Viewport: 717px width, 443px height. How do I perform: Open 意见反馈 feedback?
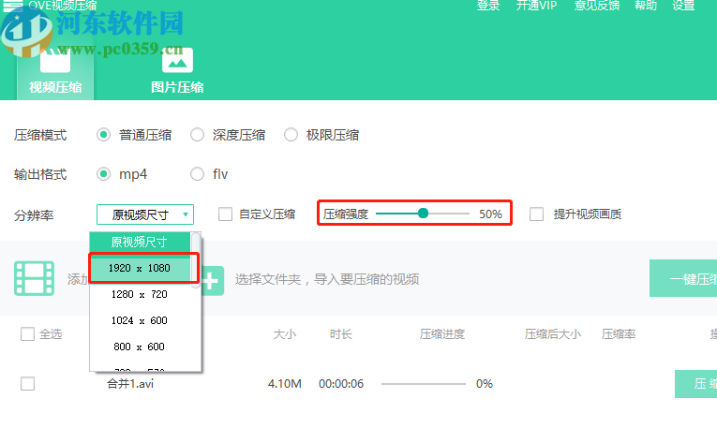[x=597, y=6]
